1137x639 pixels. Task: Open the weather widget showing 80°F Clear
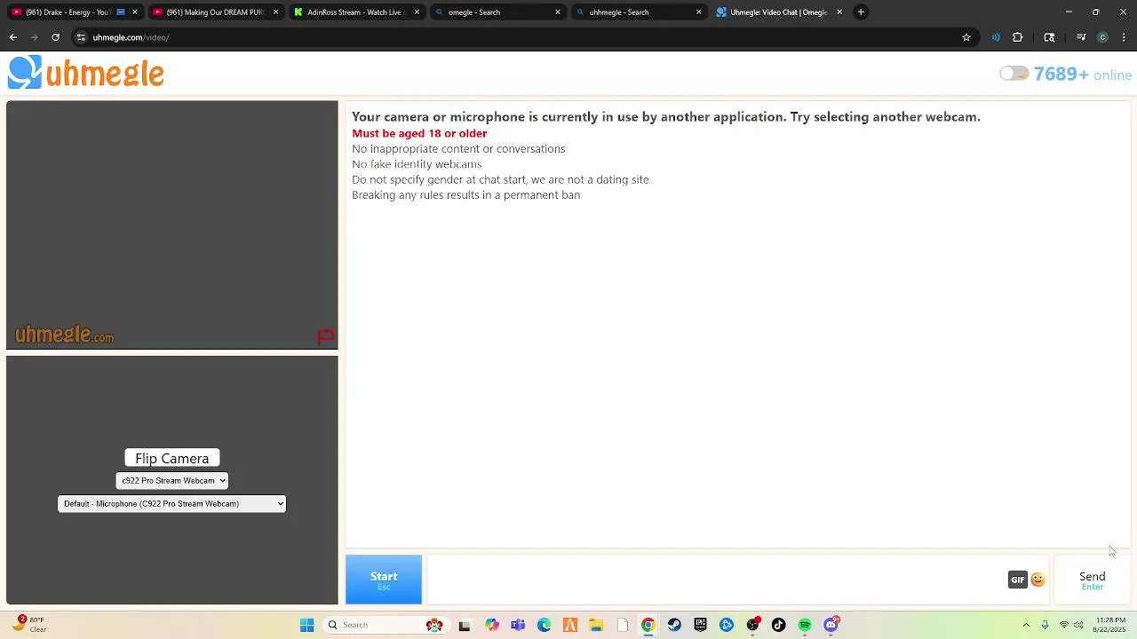point(29,625)
